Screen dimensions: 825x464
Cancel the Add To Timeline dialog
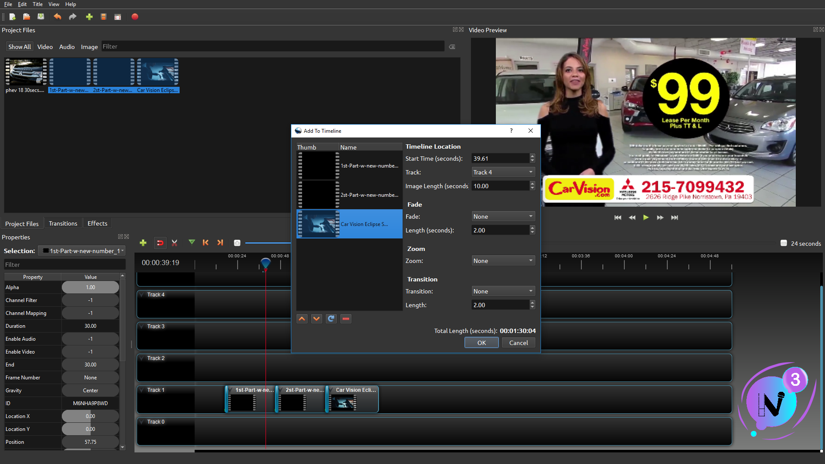[518, 343]
